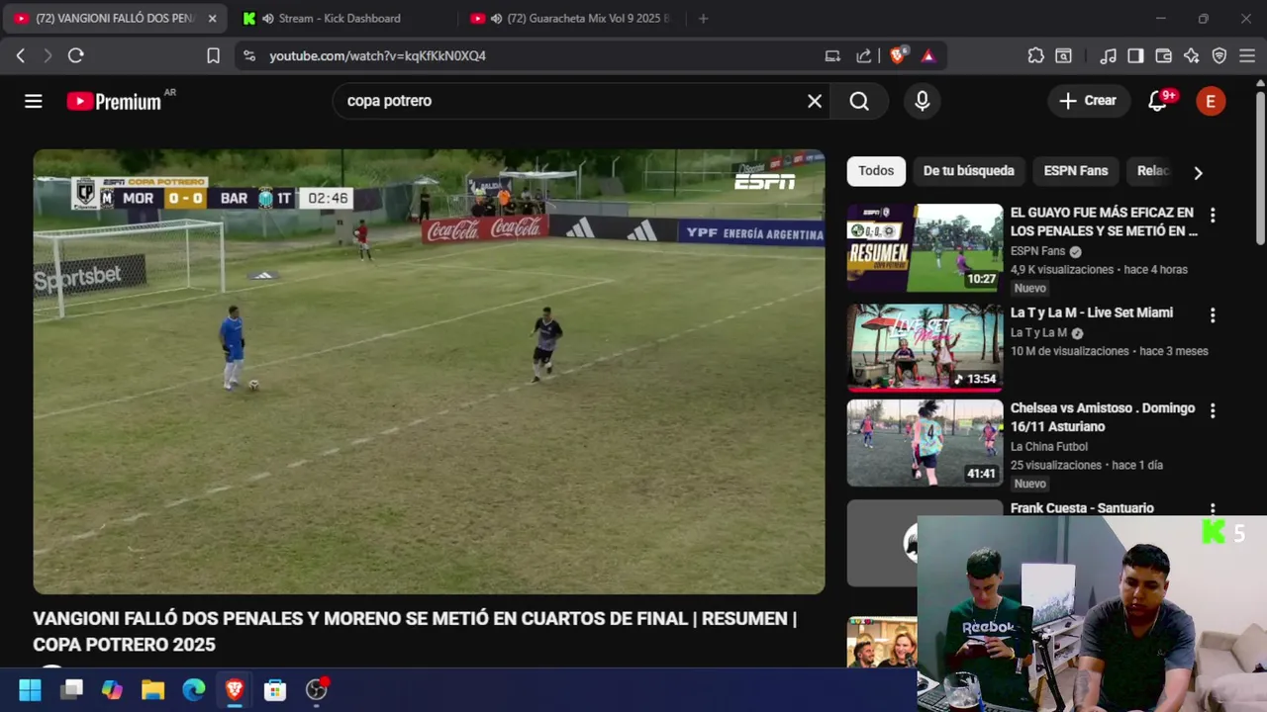Open Task View in the taskbar
The image size is (1267, 712).
coord(71,689)
